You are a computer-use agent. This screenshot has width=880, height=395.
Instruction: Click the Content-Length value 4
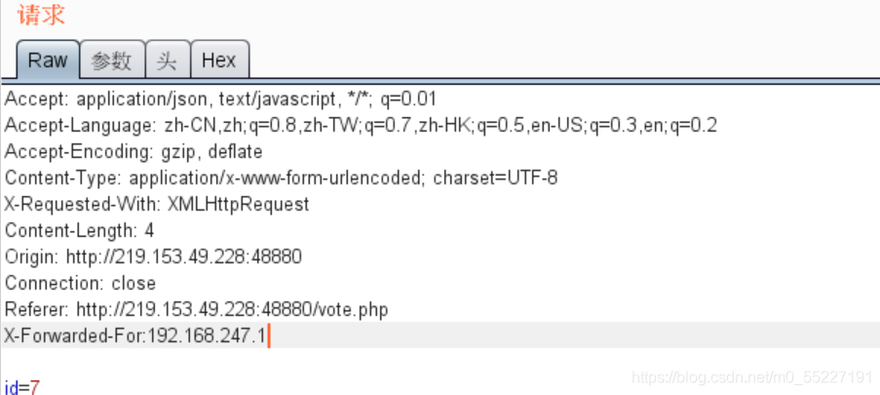[149, 230]
